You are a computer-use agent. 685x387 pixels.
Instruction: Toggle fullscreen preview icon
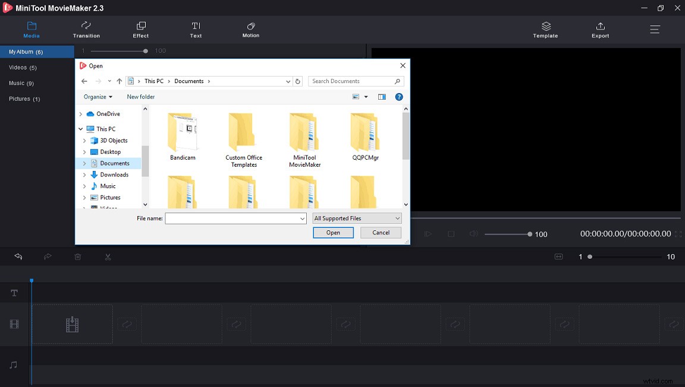678,234
